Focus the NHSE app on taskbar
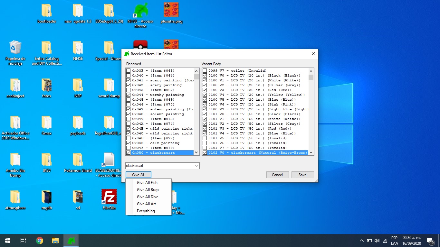Image resolution: width=440 pixels, height=247 pixels. coord(71,241)
